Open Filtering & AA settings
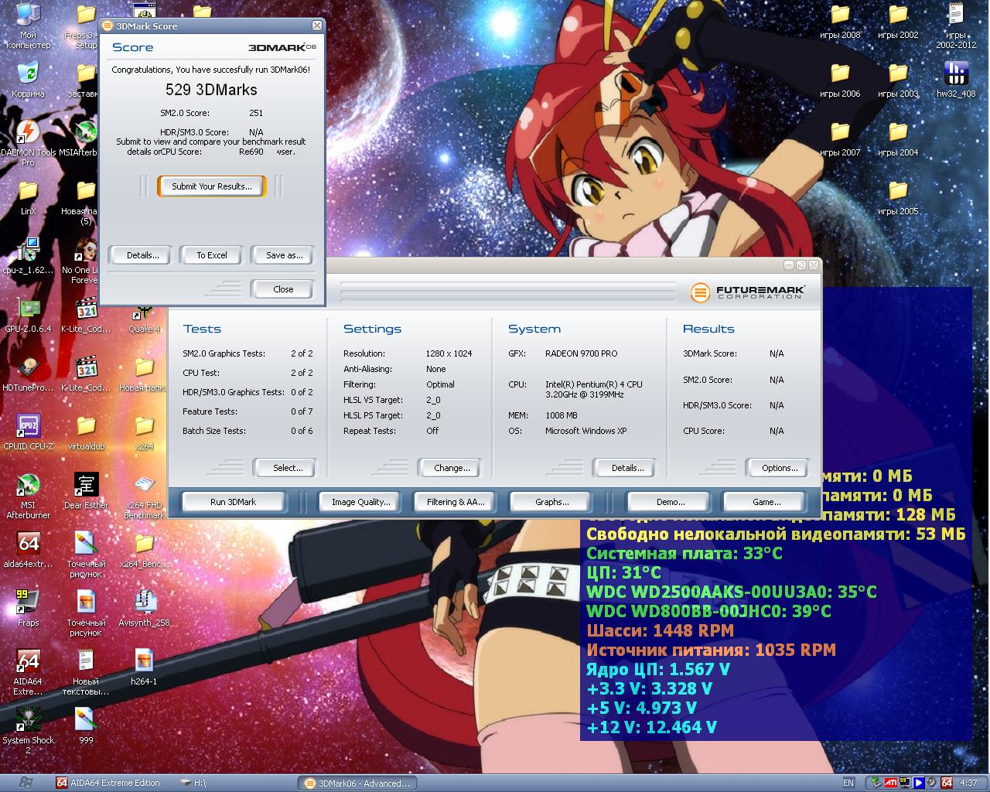The width and height of the screenshot is (990, 792). [x=455, y=502]
